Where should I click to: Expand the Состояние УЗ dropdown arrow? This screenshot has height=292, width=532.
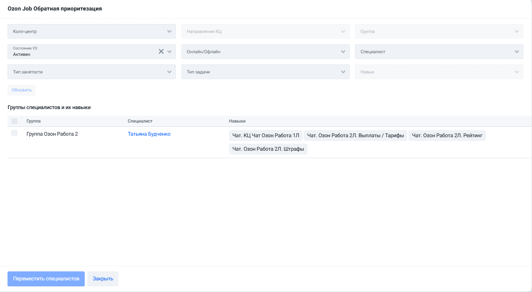click(169, 52)
